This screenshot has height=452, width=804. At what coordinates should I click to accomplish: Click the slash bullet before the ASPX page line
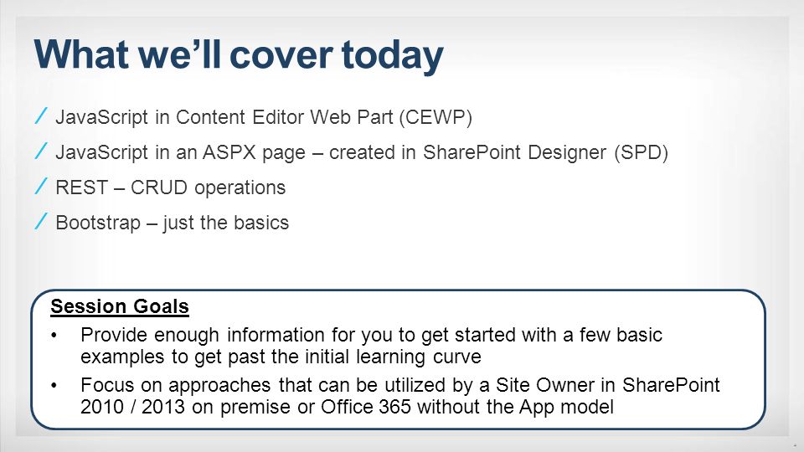41,151
